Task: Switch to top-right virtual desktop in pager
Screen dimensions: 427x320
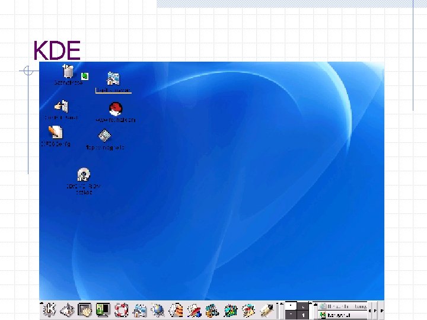Action: (303, 306)
